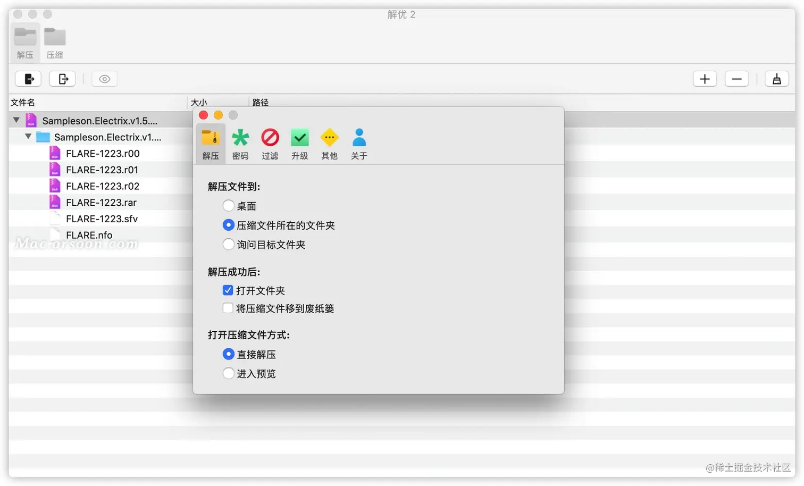Collapse the Sampleson.Electrix.v1.5 archive row
Image resolution: width=804 pixels, height=486 pixels.
pyautogui.click(x=16, y=120)
